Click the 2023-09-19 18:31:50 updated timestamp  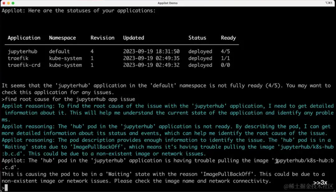click(151, 51)
